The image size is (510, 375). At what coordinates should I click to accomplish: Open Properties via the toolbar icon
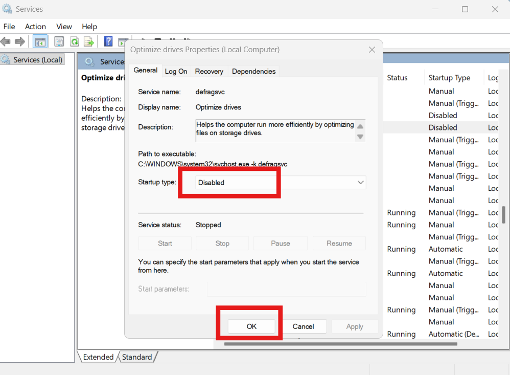tap(59, 41)
